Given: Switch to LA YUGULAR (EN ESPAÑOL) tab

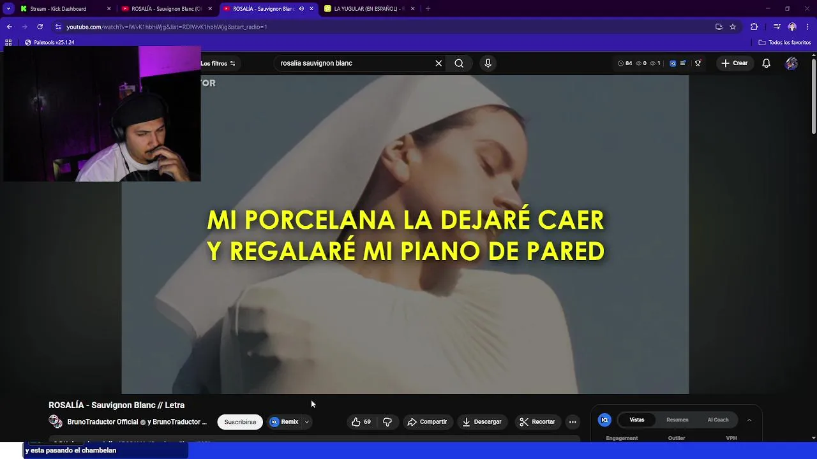Looking at the screenshot, I should 369,9.
